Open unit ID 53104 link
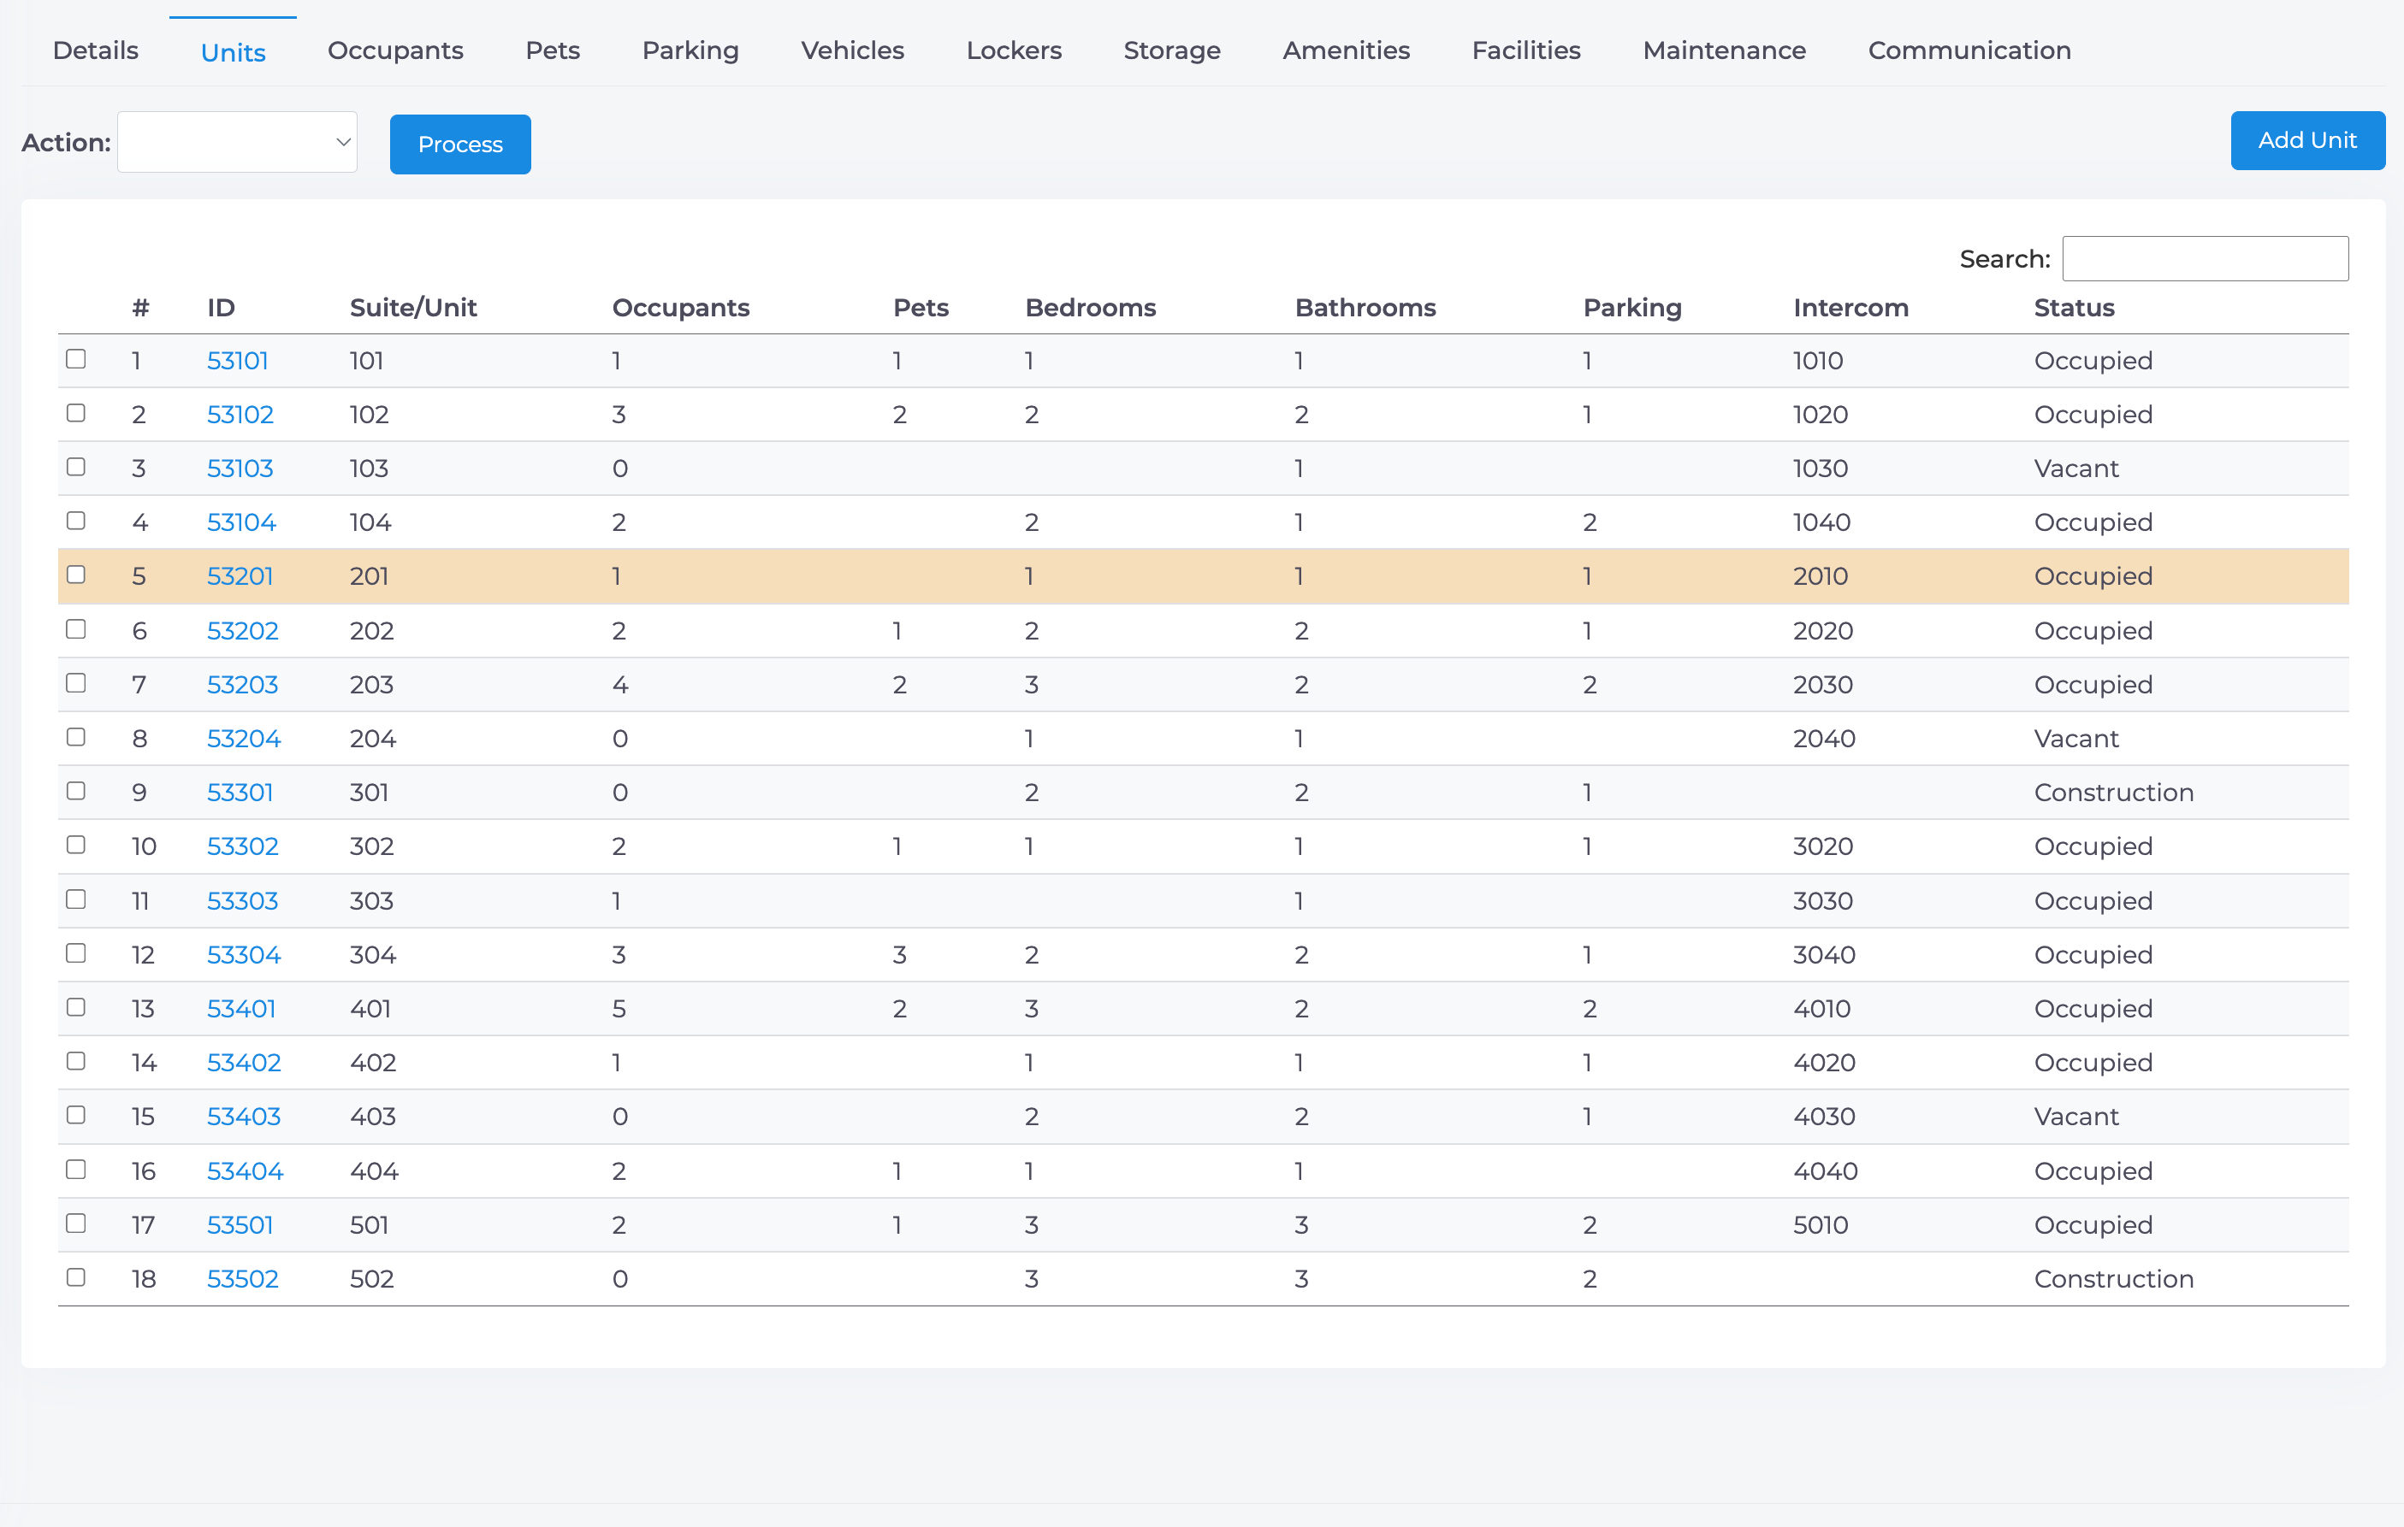This screenshot has height=1527, width=2404. (x=241, y=522)
